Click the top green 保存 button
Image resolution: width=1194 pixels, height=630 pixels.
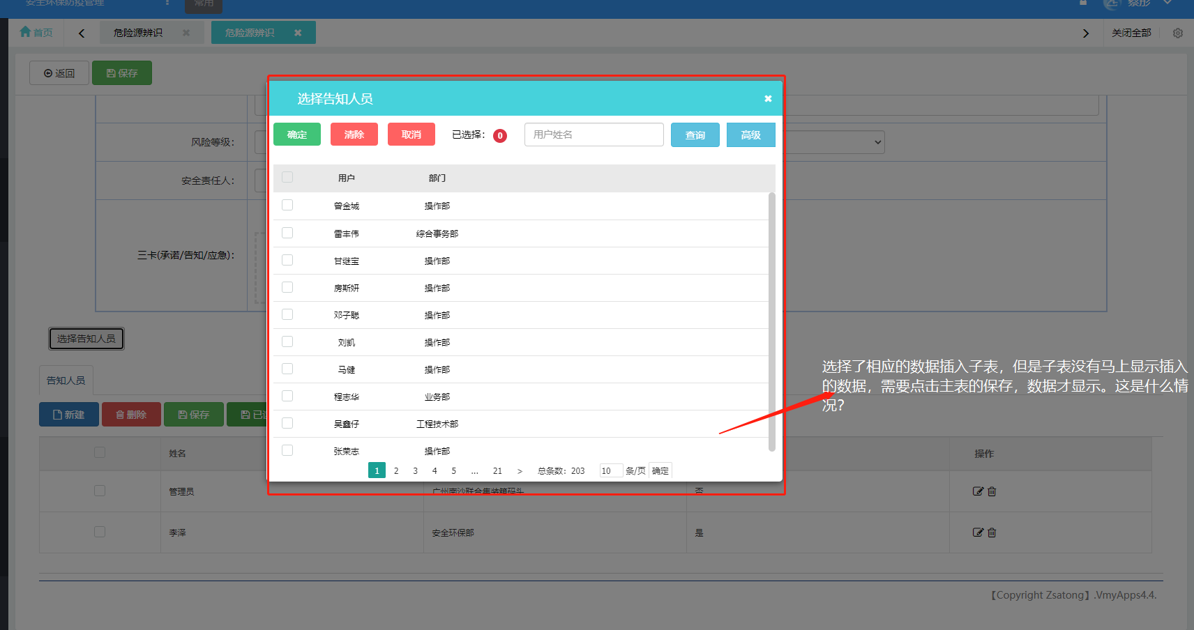122,73
